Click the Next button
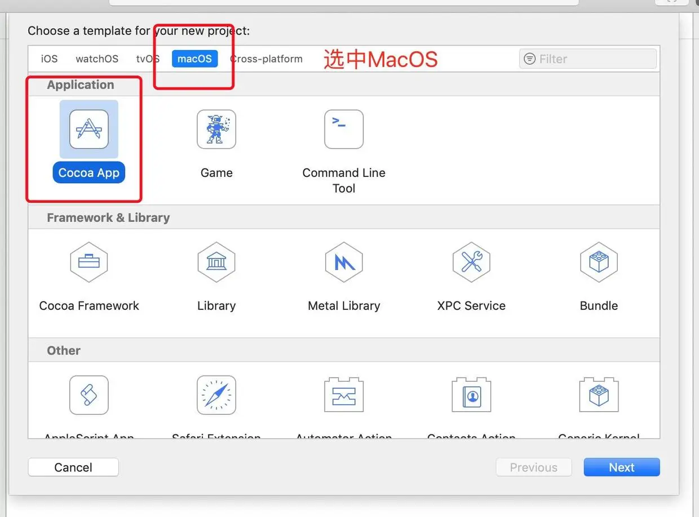The height and width of the screenshot is (517, 699). pyautogui.click(x=622, y=467)
